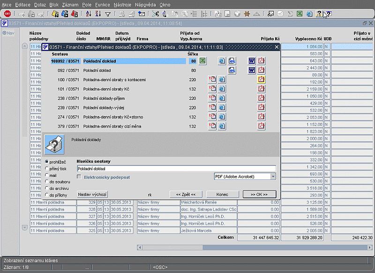Choose the 'do souboru' output option
The height and width of the screenshot is (273, 375).
tap(46, 182)
